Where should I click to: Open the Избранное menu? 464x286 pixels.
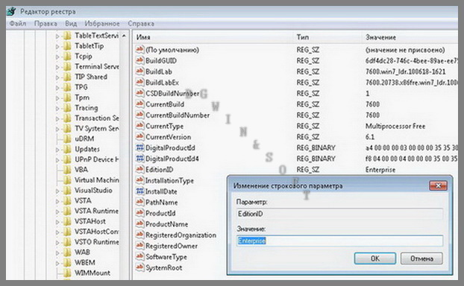[x=102, y=24]
